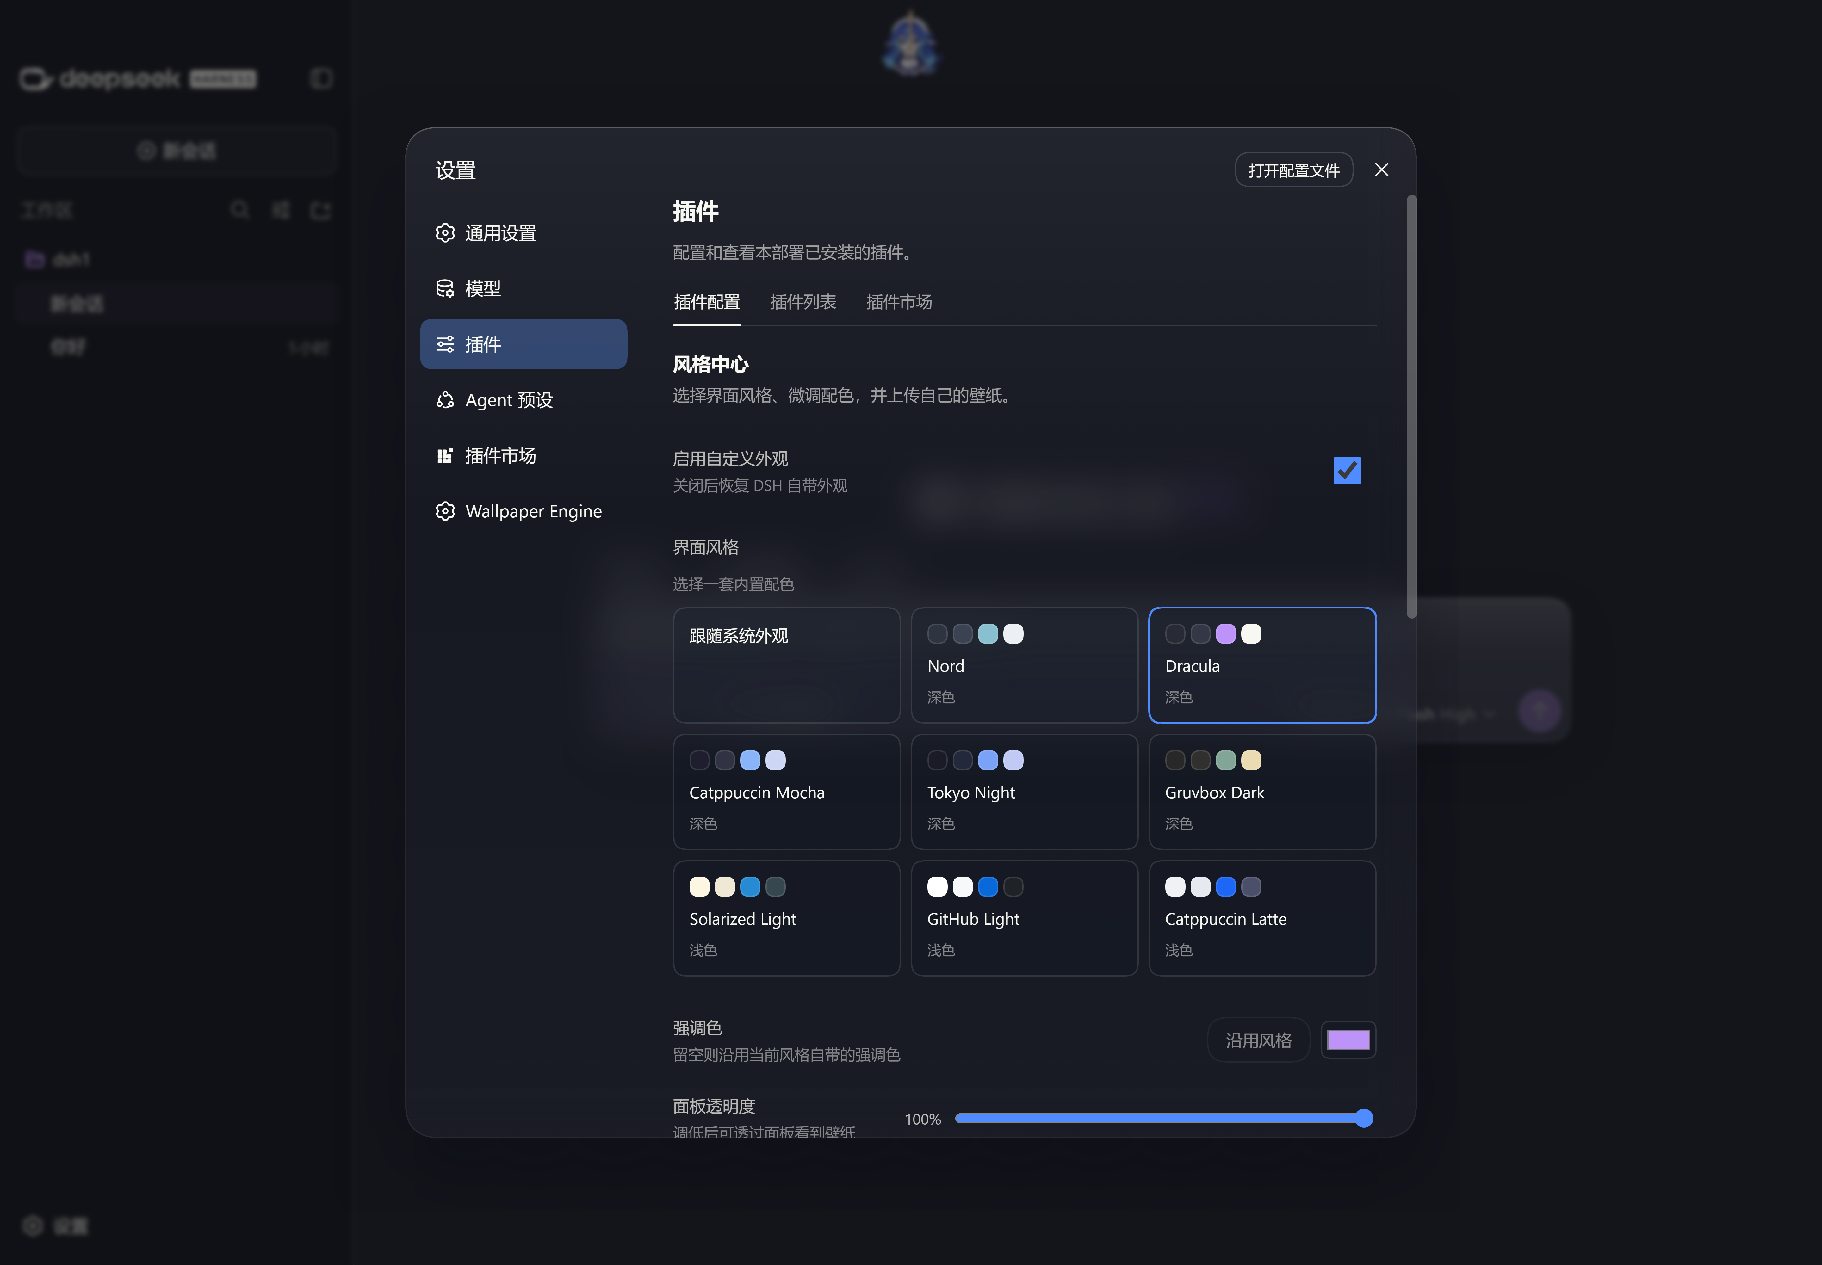Screen dimensions: 1822x1265
Task: Click the settings dialog vertical scrollbar
Action: click(x=1411, y=407)
